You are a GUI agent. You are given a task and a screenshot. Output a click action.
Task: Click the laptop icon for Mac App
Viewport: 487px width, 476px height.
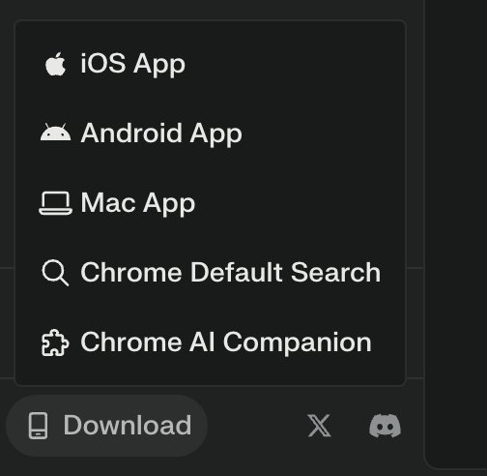pyautogui.click(x=55, y=203)
